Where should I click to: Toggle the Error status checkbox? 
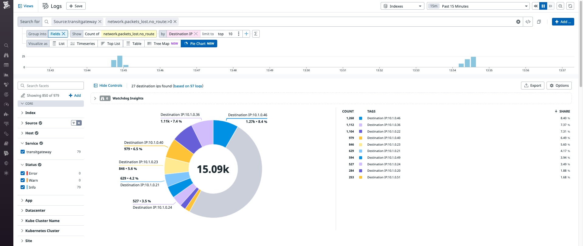[22, 173]
